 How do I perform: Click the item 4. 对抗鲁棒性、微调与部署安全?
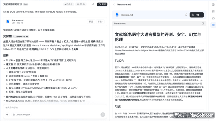[22, 84]
